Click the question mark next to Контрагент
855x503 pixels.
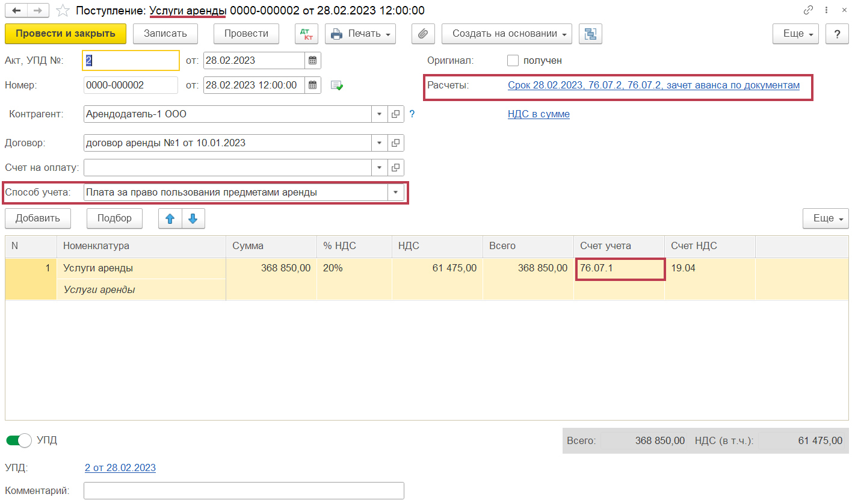pyautogui.click(x=412, y=114)
